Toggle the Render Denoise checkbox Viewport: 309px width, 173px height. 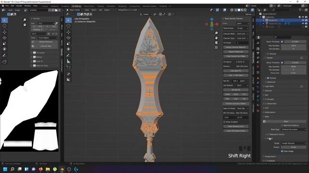click(x=268, y=78)
